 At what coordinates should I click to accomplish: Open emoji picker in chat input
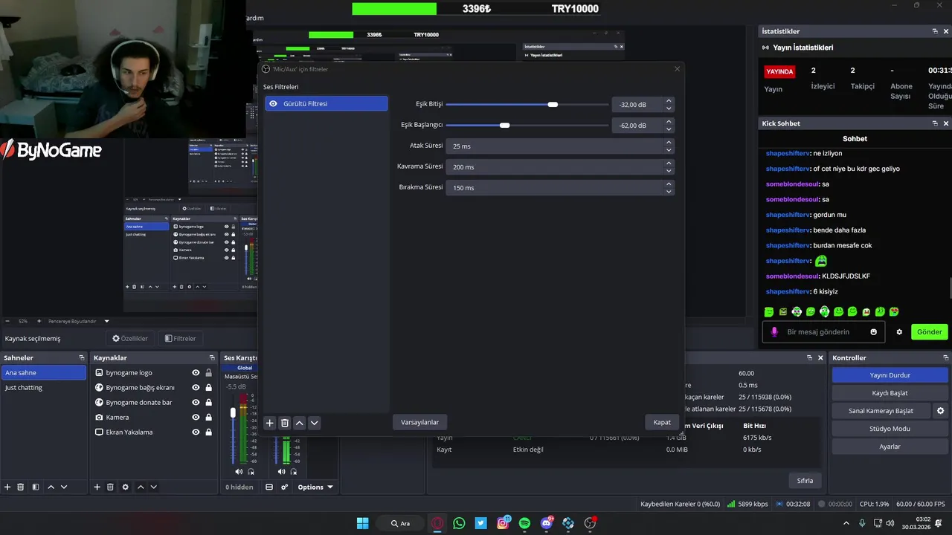tap(874, 332)
